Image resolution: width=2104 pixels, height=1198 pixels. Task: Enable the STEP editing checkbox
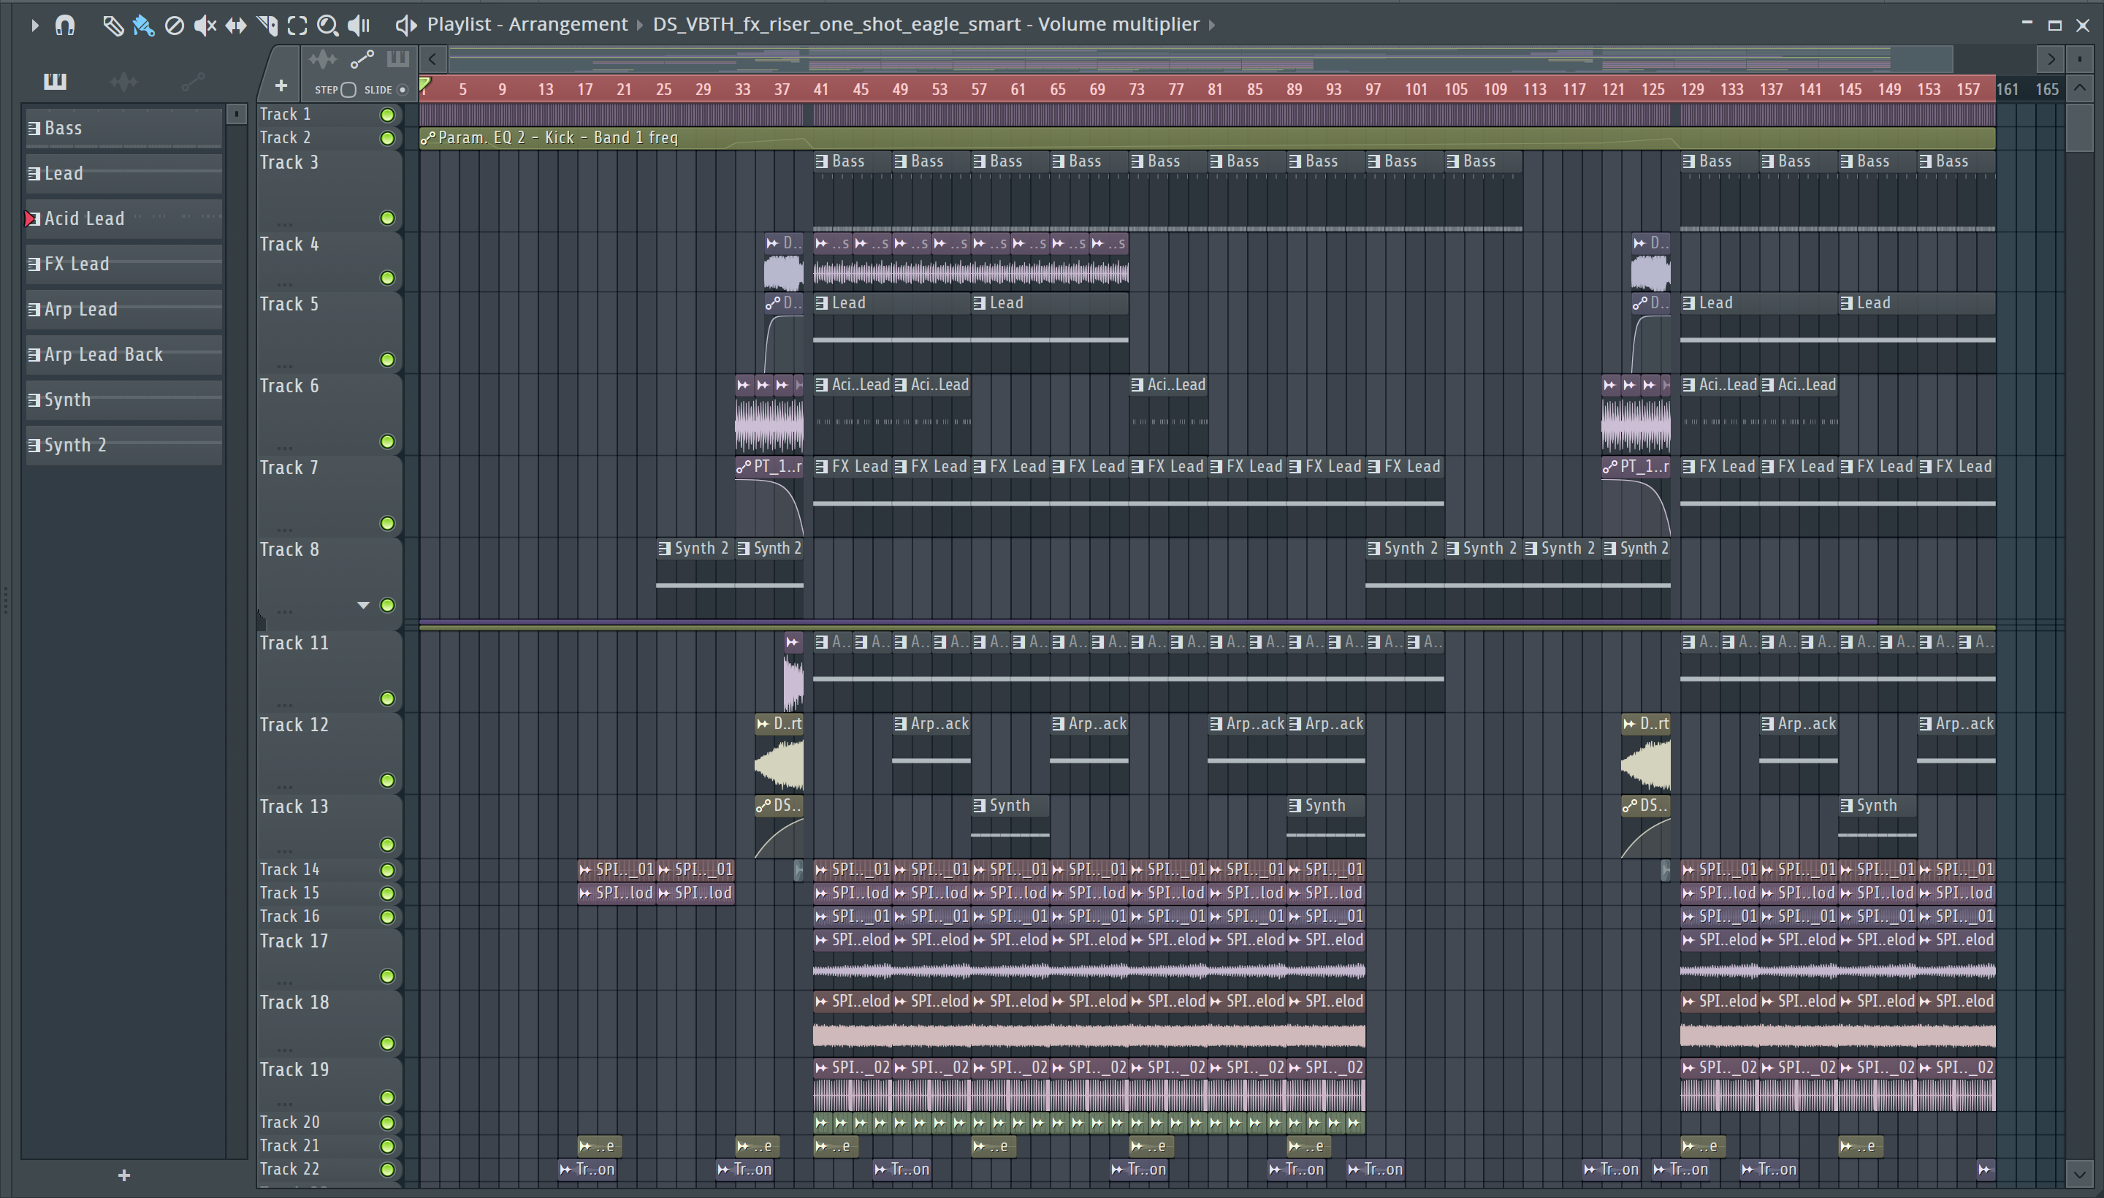click(348, 90)
